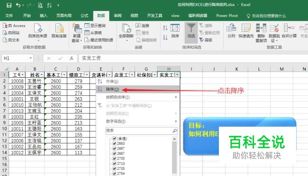Uncheck the 2687 checkbox
The image size is (308, 176).
[x=114, y=153]
